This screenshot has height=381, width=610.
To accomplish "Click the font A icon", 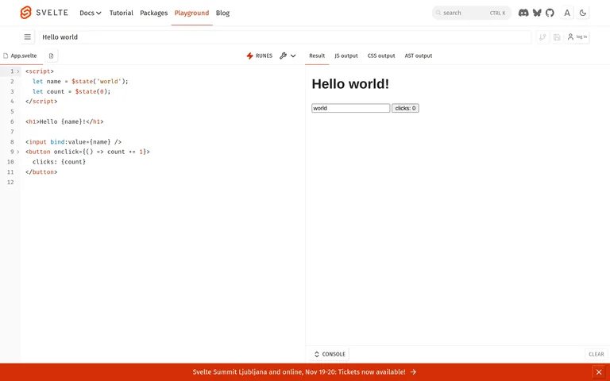I will point(567,13).
